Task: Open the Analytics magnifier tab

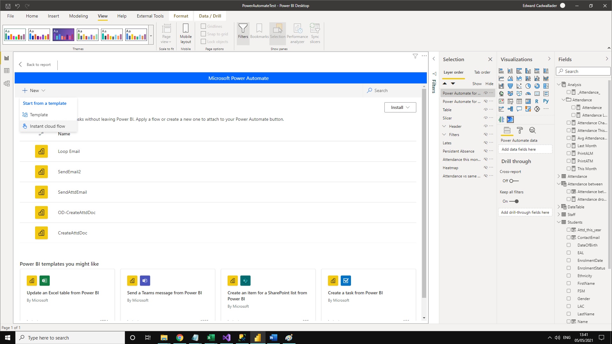Action: point(532,130)
